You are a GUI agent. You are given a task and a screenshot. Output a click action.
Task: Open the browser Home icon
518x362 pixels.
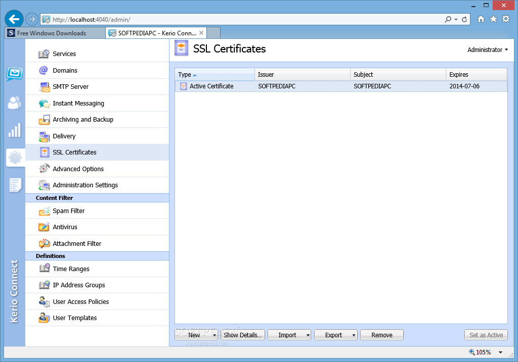coord(481,19)
